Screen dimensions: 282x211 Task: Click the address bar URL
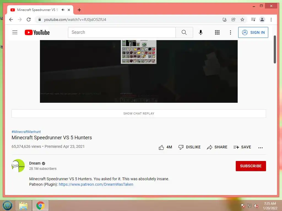[x=75, y=20]
